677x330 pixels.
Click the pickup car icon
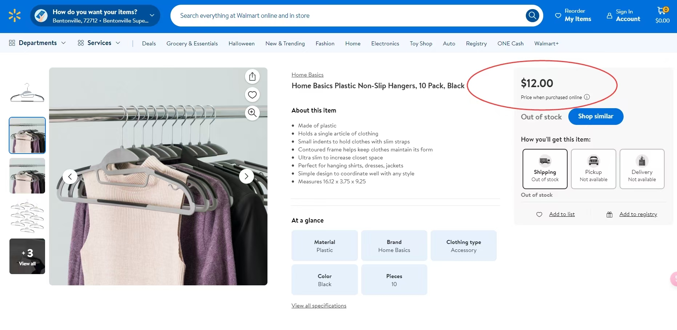[593, 160]
